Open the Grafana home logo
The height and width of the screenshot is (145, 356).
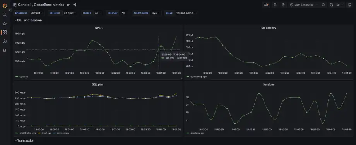pos(5,5)
